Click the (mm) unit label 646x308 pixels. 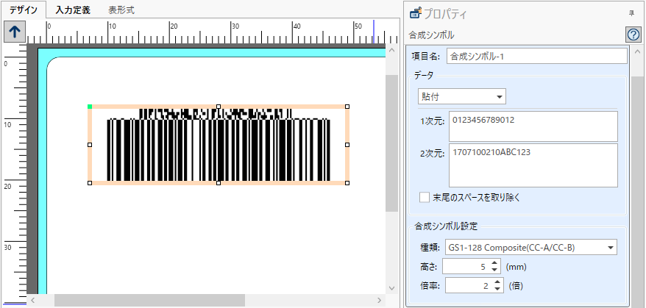[517, 266]
